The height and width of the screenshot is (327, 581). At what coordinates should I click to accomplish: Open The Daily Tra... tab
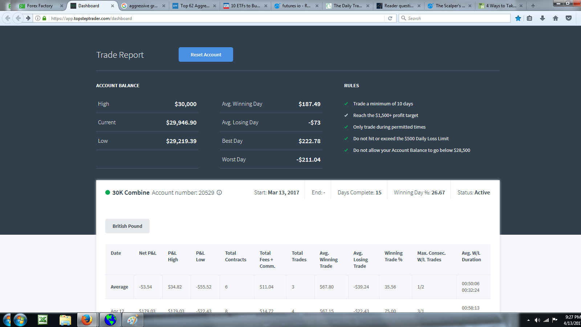point(348,6)
